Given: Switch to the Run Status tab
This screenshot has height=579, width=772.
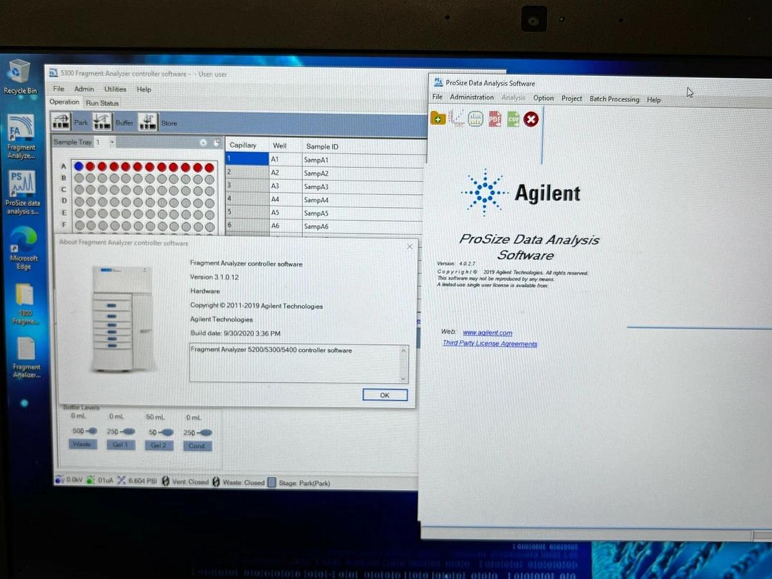Looking at the screenshot, I should click(102, 103).
